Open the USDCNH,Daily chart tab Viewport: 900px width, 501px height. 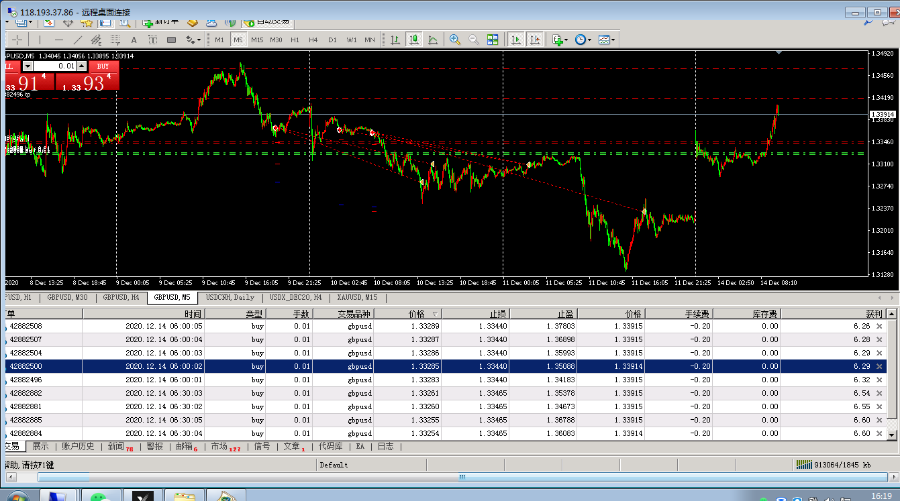pos(230,297)
